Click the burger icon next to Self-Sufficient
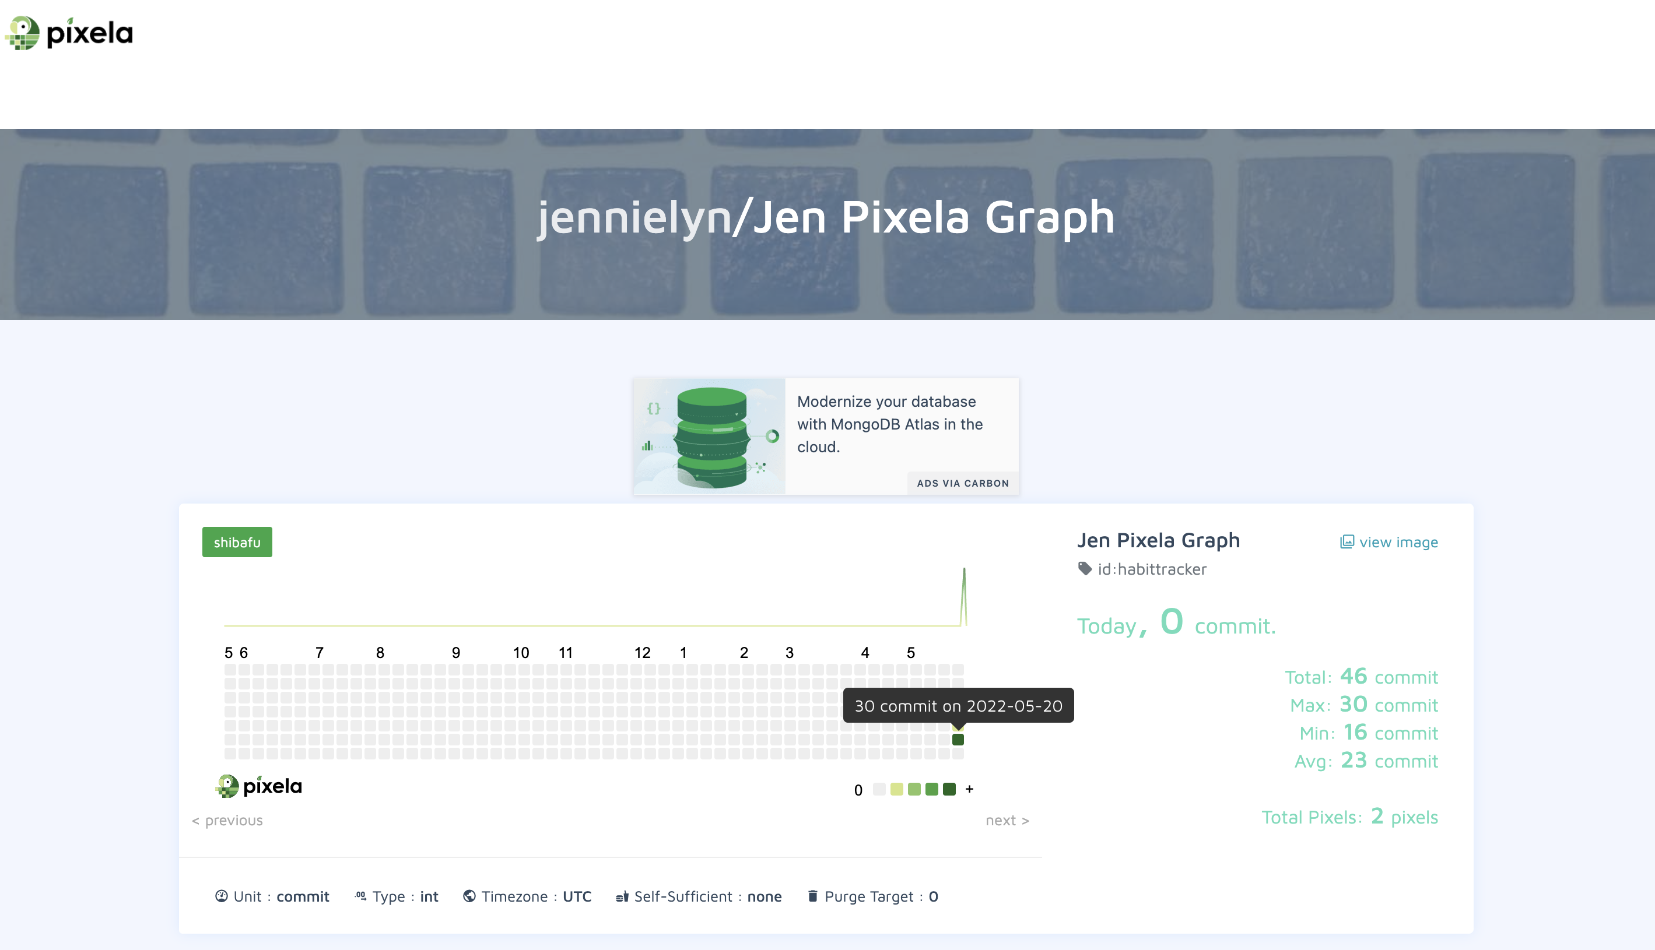1655x950 pixels. [622, 896]
